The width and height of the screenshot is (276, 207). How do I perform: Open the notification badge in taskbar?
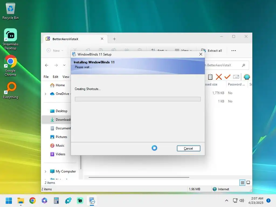[x=268, y=201]
